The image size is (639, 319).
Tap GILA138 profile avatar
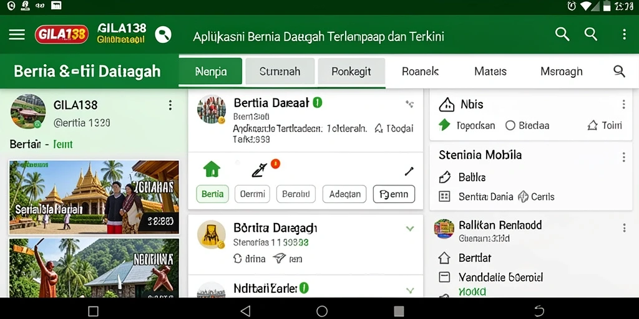point(28,111)
